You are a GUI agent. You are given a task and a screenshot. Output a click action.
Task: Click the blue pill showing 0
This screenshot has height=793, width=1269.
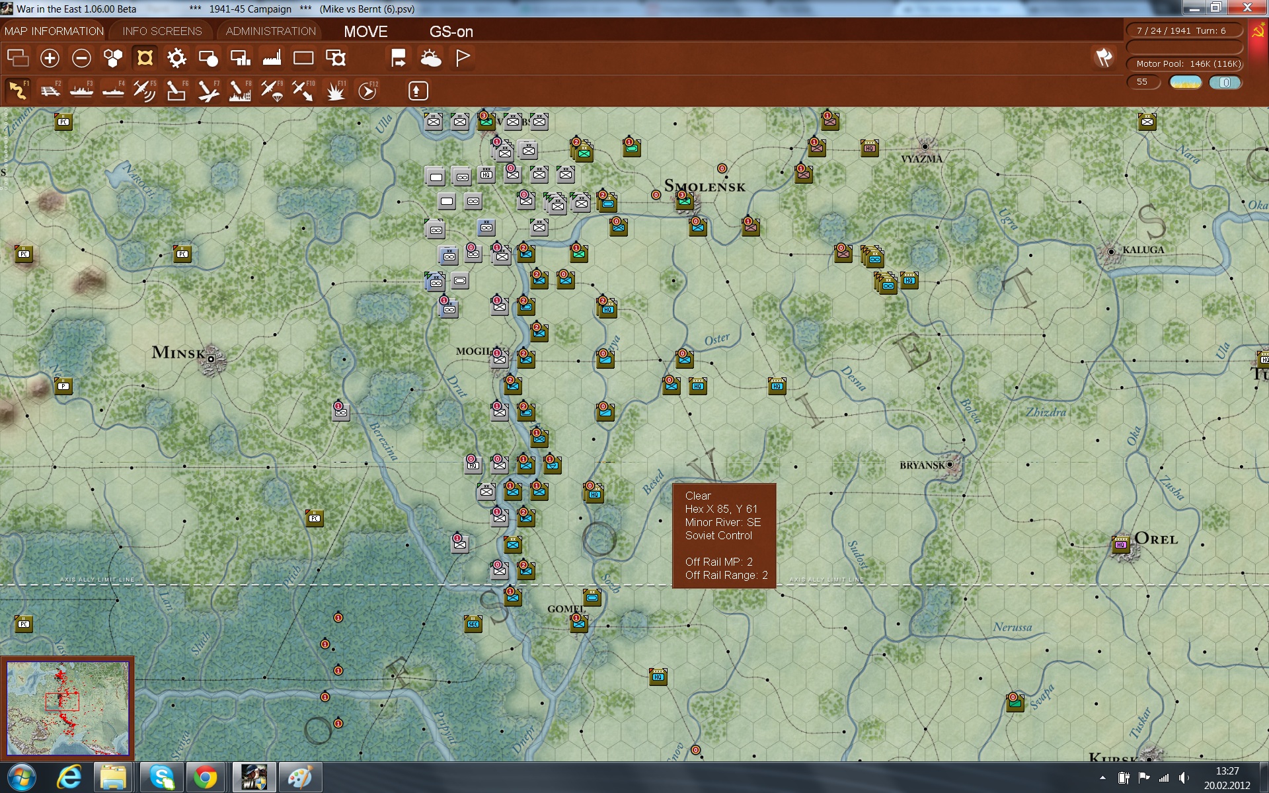point(1225,82)
